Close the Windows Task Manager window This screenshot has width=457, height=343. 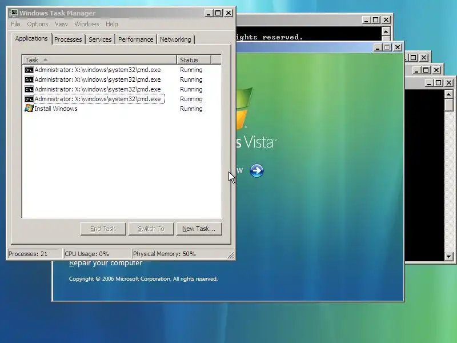coord(228,13)
